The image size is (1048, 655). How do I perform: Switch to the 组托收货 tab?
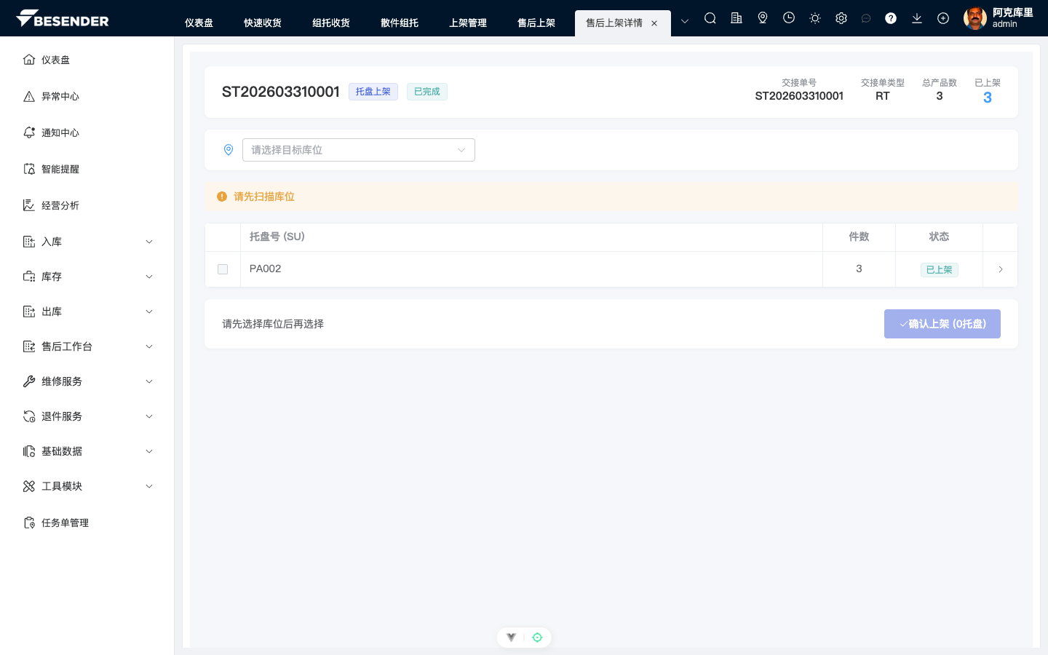click(331, 23)
